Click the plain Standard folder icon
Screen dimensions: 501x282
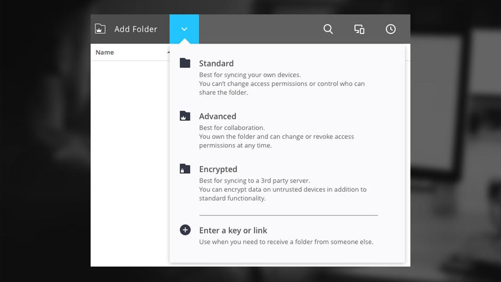[185, 63]
